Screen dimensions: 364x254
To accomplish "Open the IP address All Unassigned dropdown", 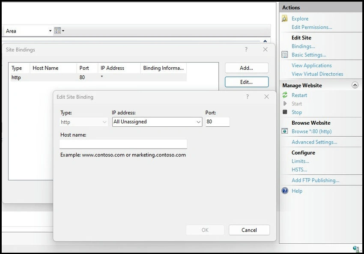I will 157,122.
